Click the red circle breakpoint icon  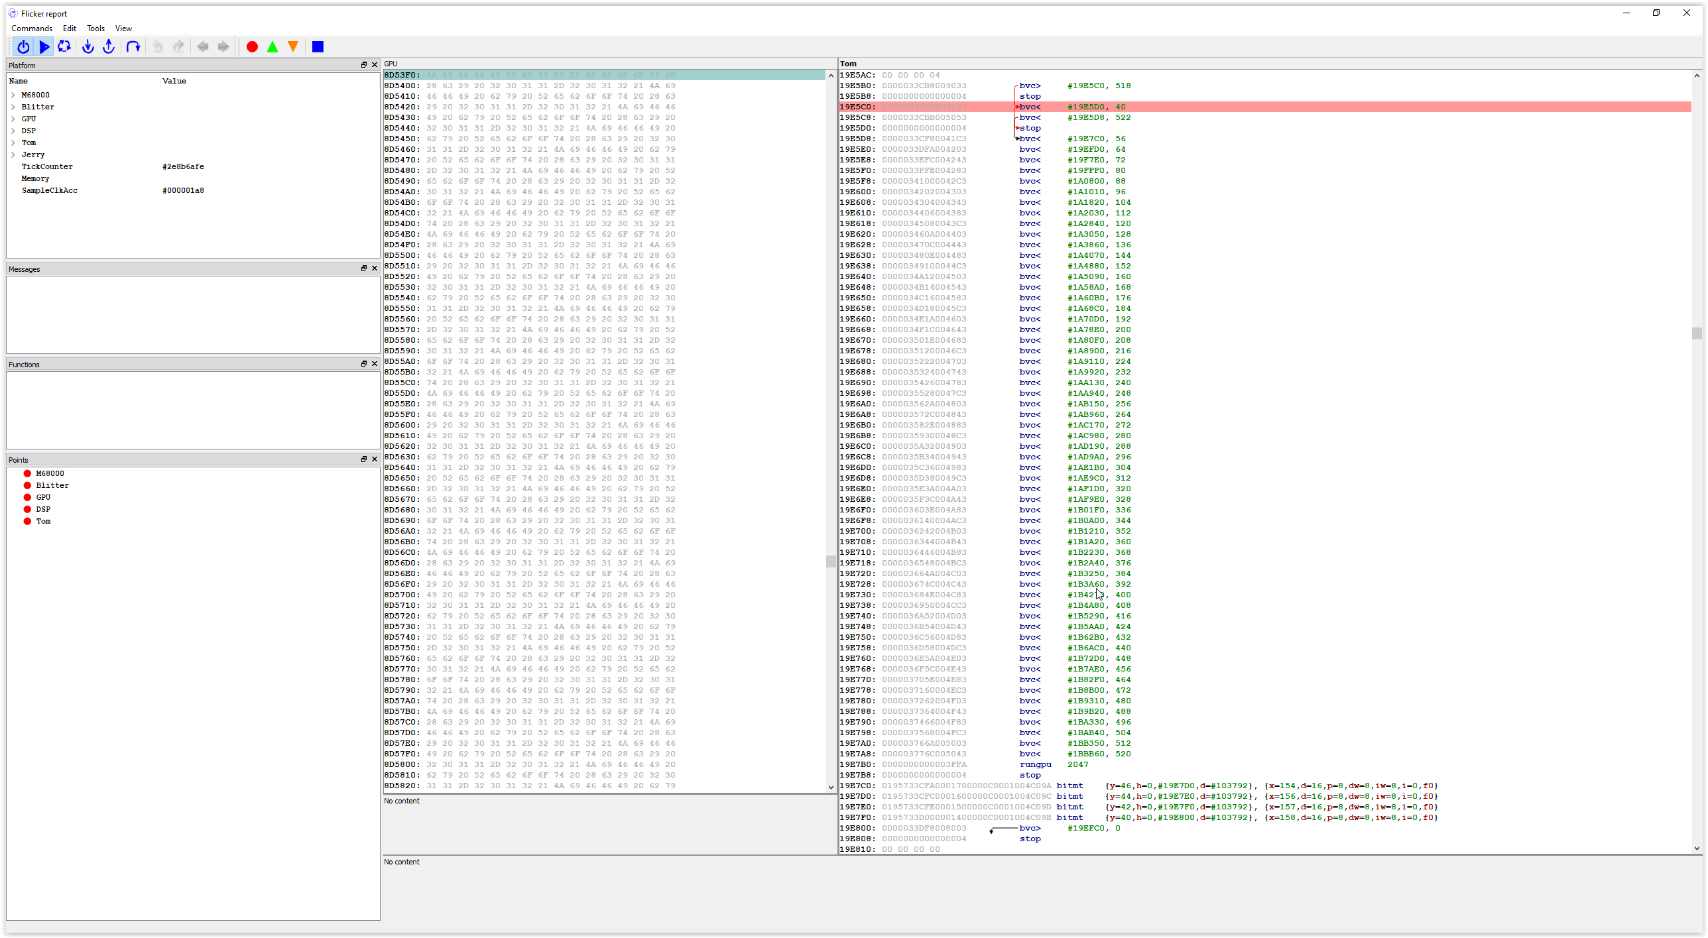pyautogui.click(x=252, y=46)
